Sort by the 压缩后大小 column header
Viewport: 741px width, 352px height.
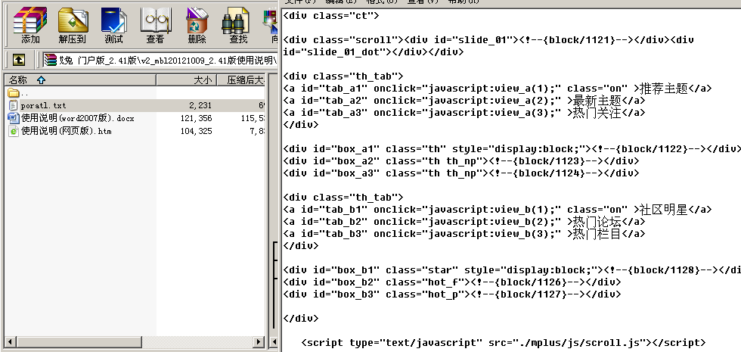pos(241,80)
